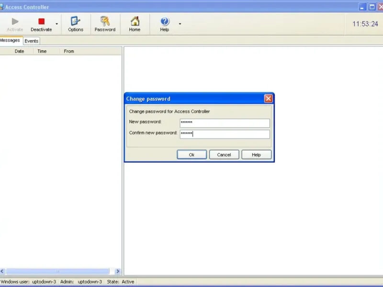383x287 pixels.
Task: Click the New password input field
Action: [x=225, y=123]
